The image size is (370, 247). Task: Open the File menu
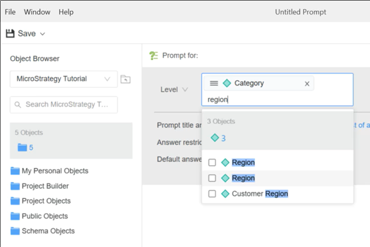pyautogui.click(x=10, y=12)
